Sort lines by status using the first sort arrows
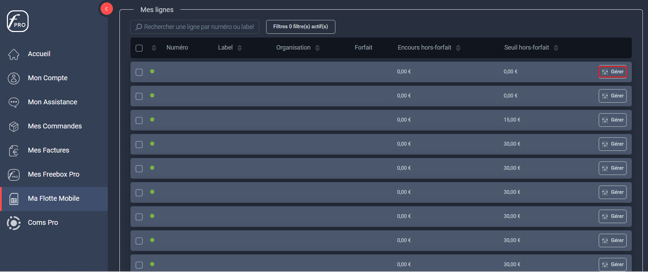Screen dimensions: 648x272 pos(154,48)
